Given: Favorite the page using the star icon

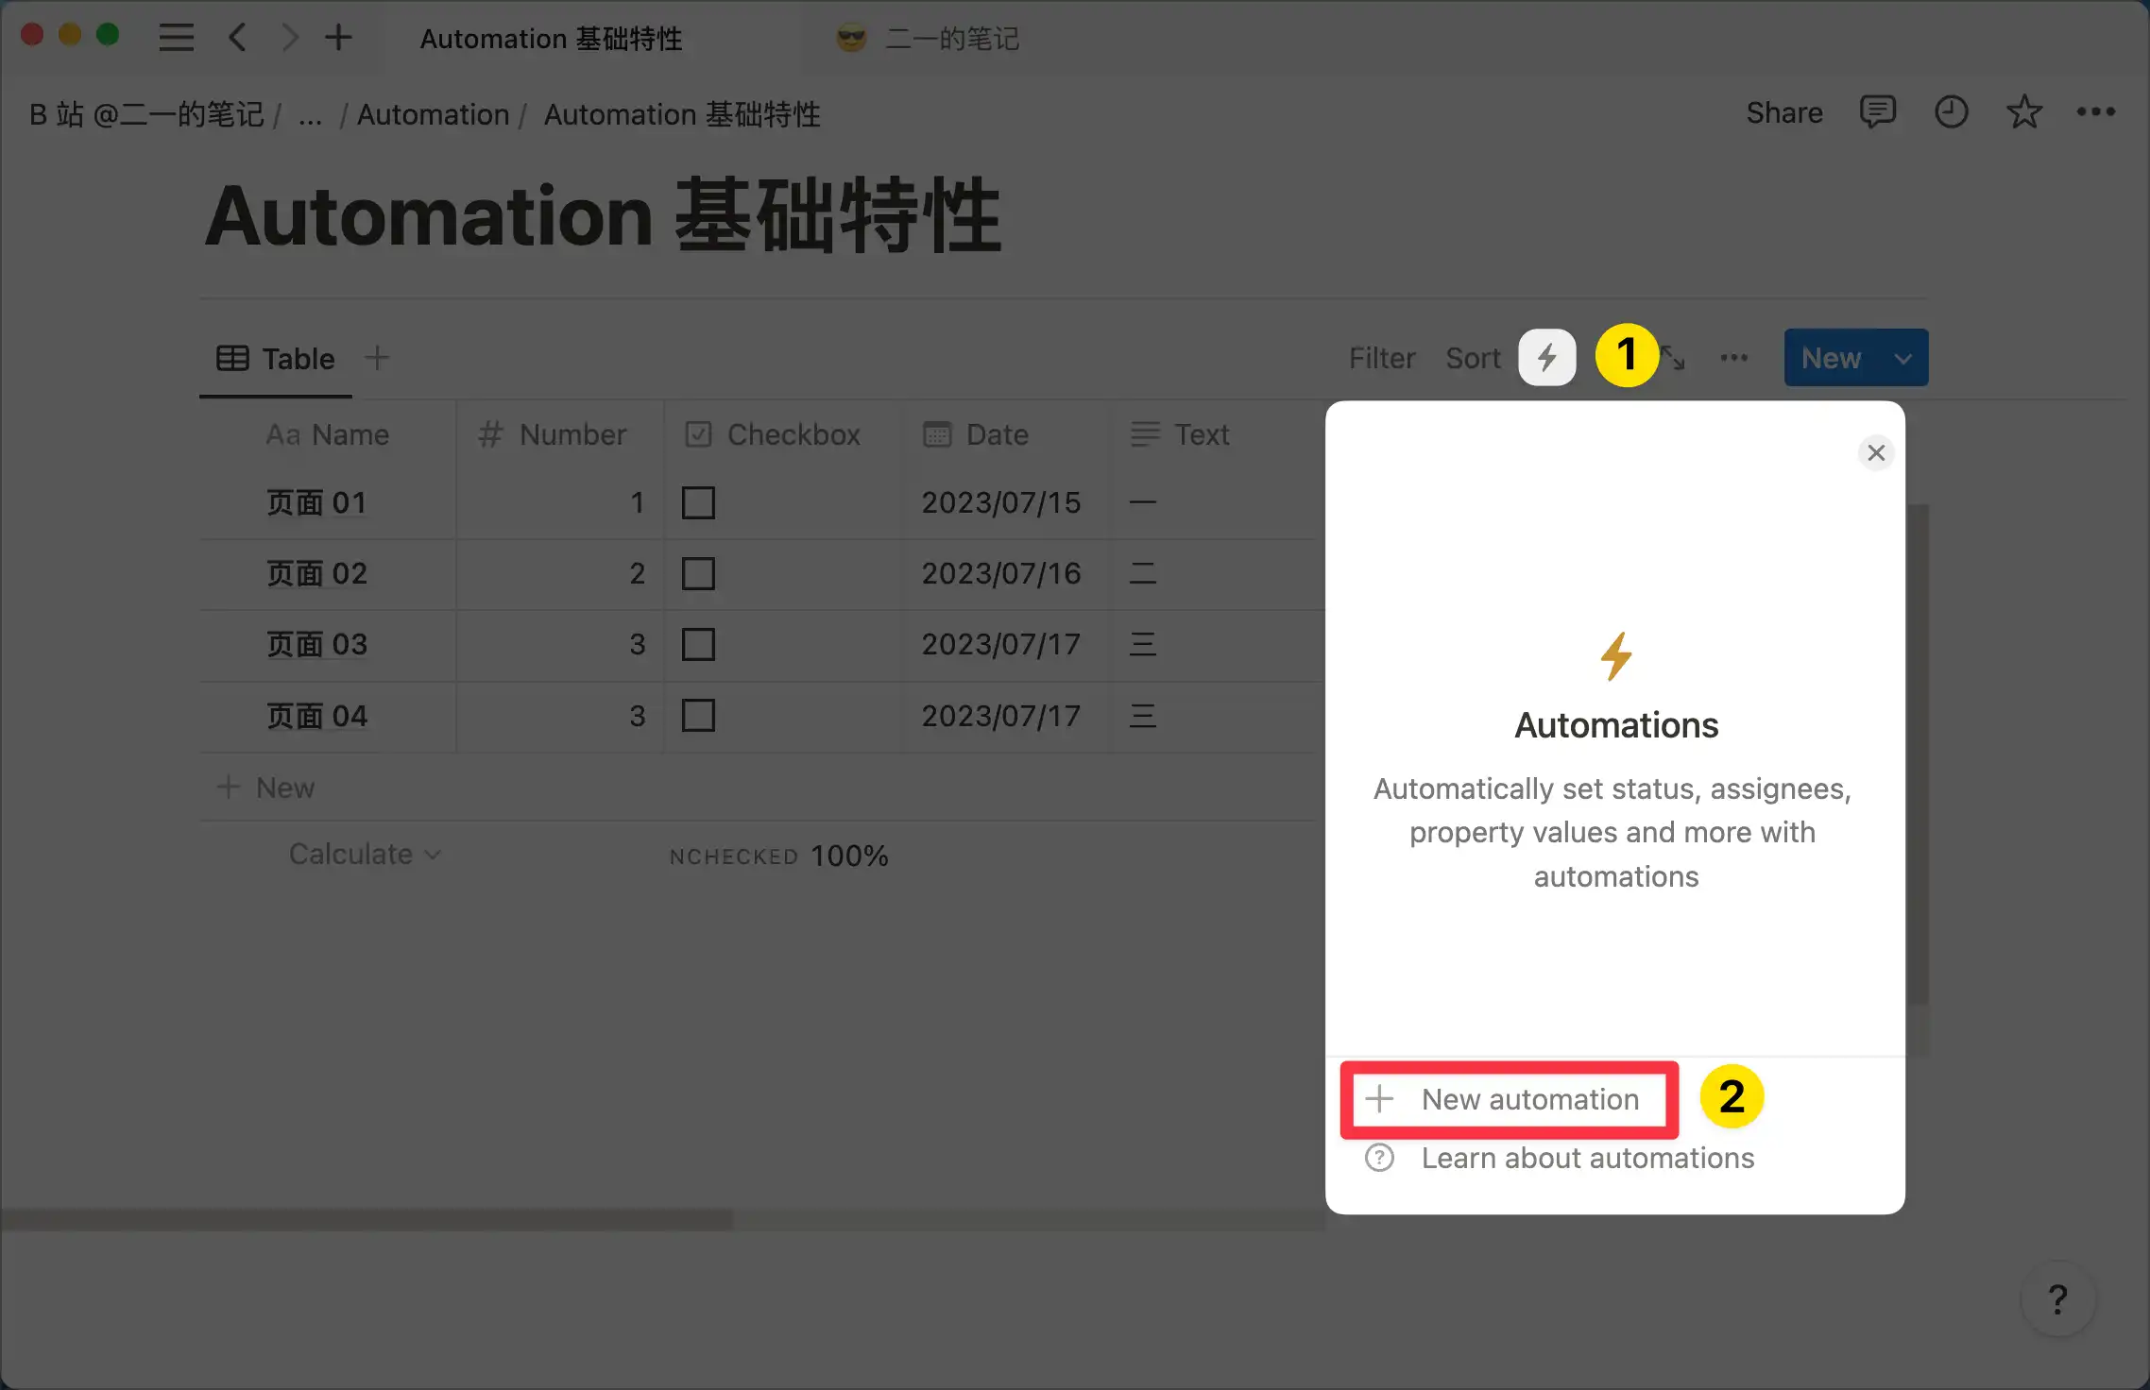Looking at the screenshot, I should pos(2024,112).
